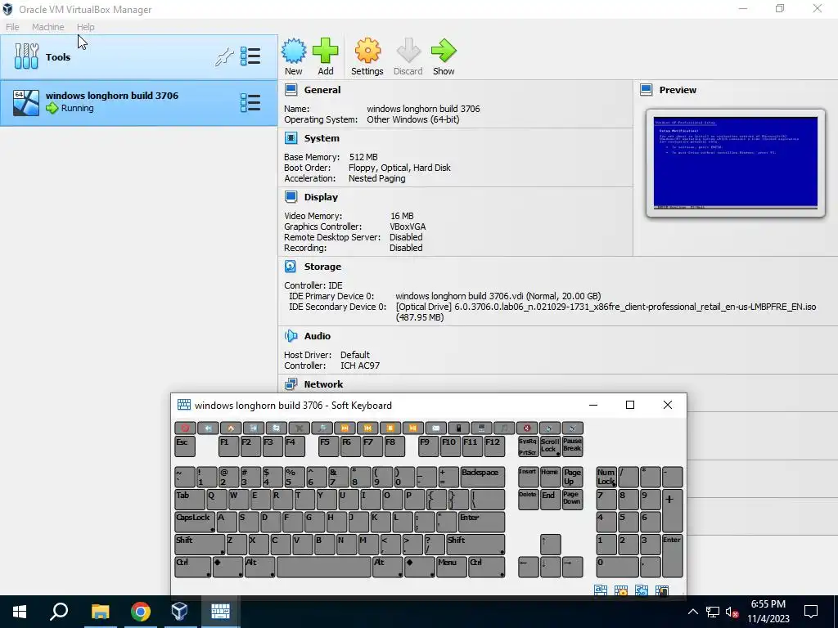
Task: Select the Tools item in the left pane
Action: coord(139,57)
